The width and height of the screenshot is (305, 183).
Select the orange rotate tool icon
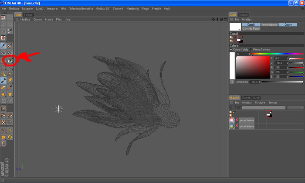[x=10, y=137]
